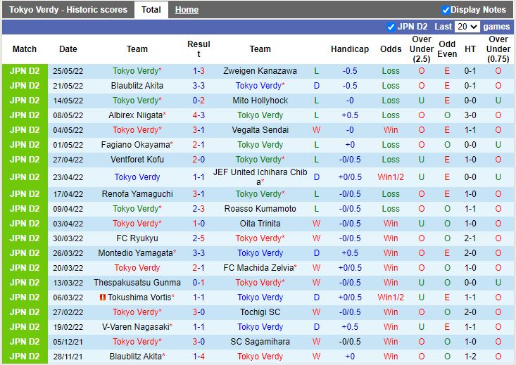This screenshot has height=365, width=516.
Task: Uncheck the JPN D2 league filter
Action: tap(391, 27)
